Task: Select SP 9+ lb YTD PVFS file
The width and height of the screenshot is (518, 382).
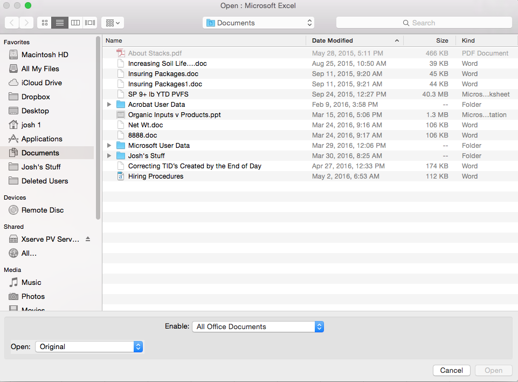Action: pyautogui.click(x=310, y=94)
